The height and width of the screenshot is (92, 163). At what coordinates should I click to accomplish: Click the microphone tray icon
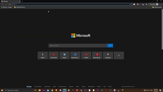145,90
